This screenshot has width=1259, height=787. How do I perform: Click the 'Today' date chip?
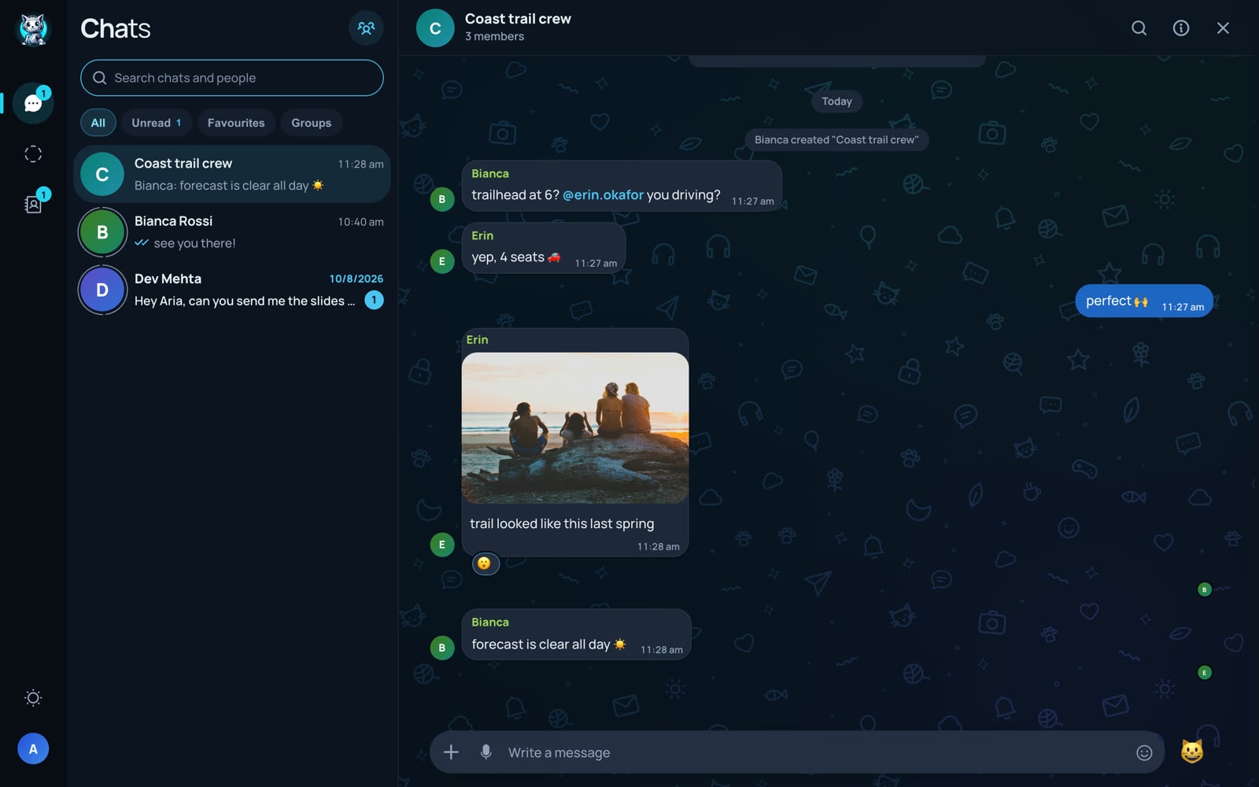(x=836, y=102)
